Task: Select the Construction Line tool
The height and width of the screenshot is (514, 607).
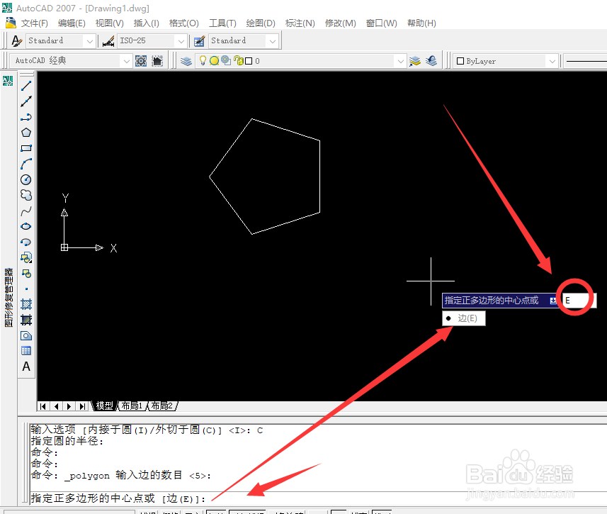Action: click(x=26, y=101)
